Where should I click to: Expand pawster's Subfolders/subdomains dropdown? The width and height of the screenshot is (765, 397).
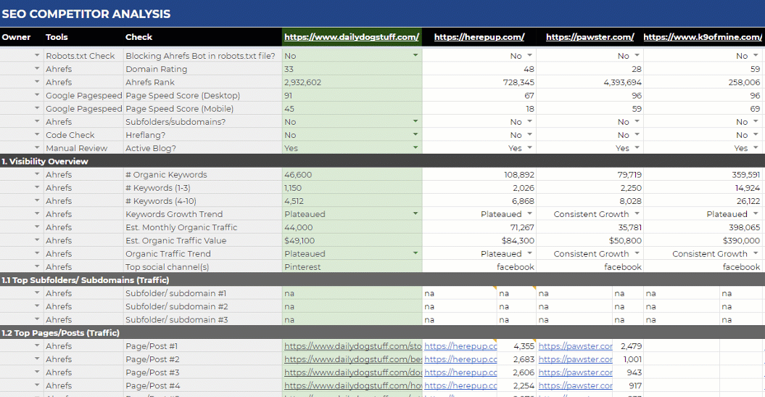tap(637, 122)
